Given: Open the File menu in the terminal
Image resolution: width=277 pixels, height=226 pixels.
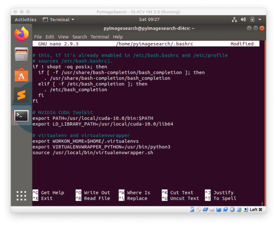Looking at the screenshot, I should (x=38, y=37).
